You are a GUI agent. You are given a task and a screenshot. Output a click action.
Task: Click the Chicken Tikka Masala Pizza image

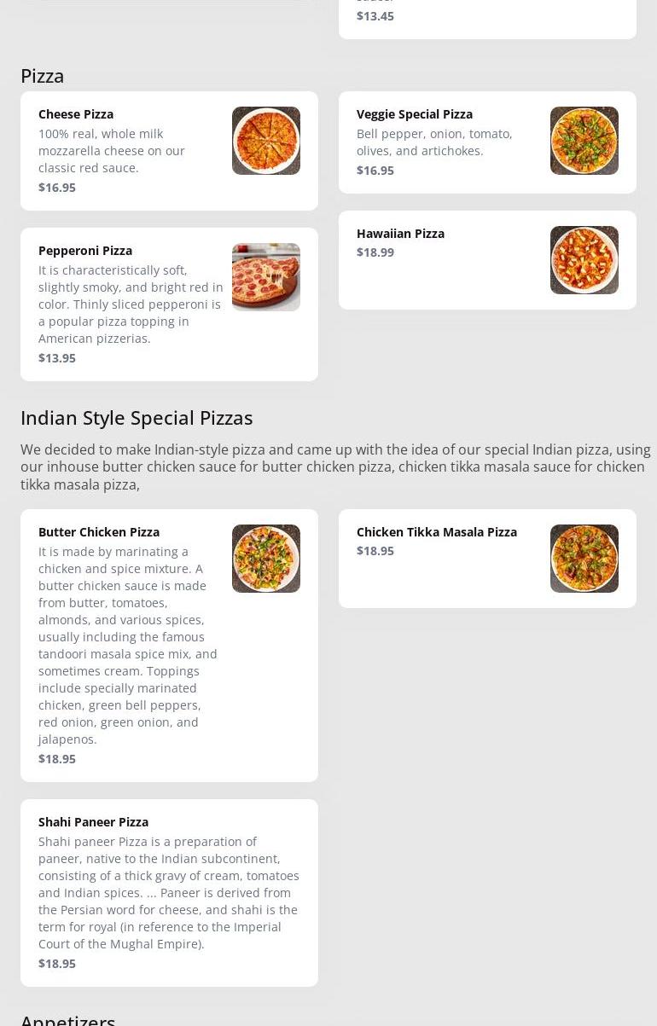[584, 559]
